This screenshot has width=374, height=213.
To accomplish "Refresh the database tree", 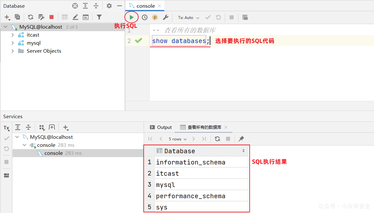I will pos(30,17).
